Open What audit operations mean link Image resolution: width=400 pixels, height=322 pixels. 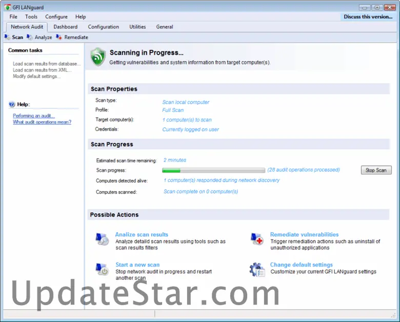pyautogui.click(x=42, y=122)
